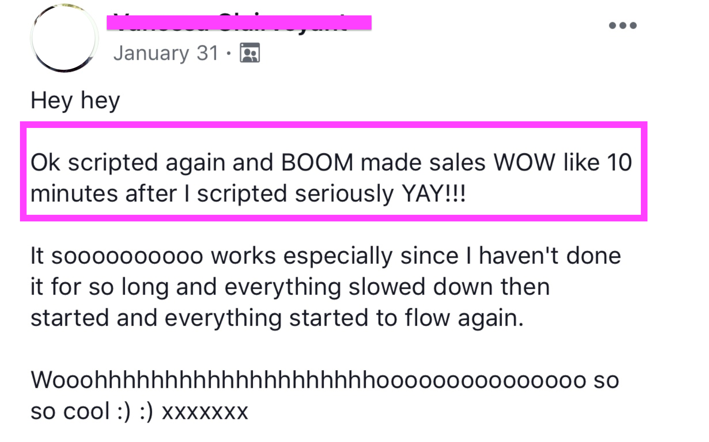Click 'started to flow again' text

406,318
